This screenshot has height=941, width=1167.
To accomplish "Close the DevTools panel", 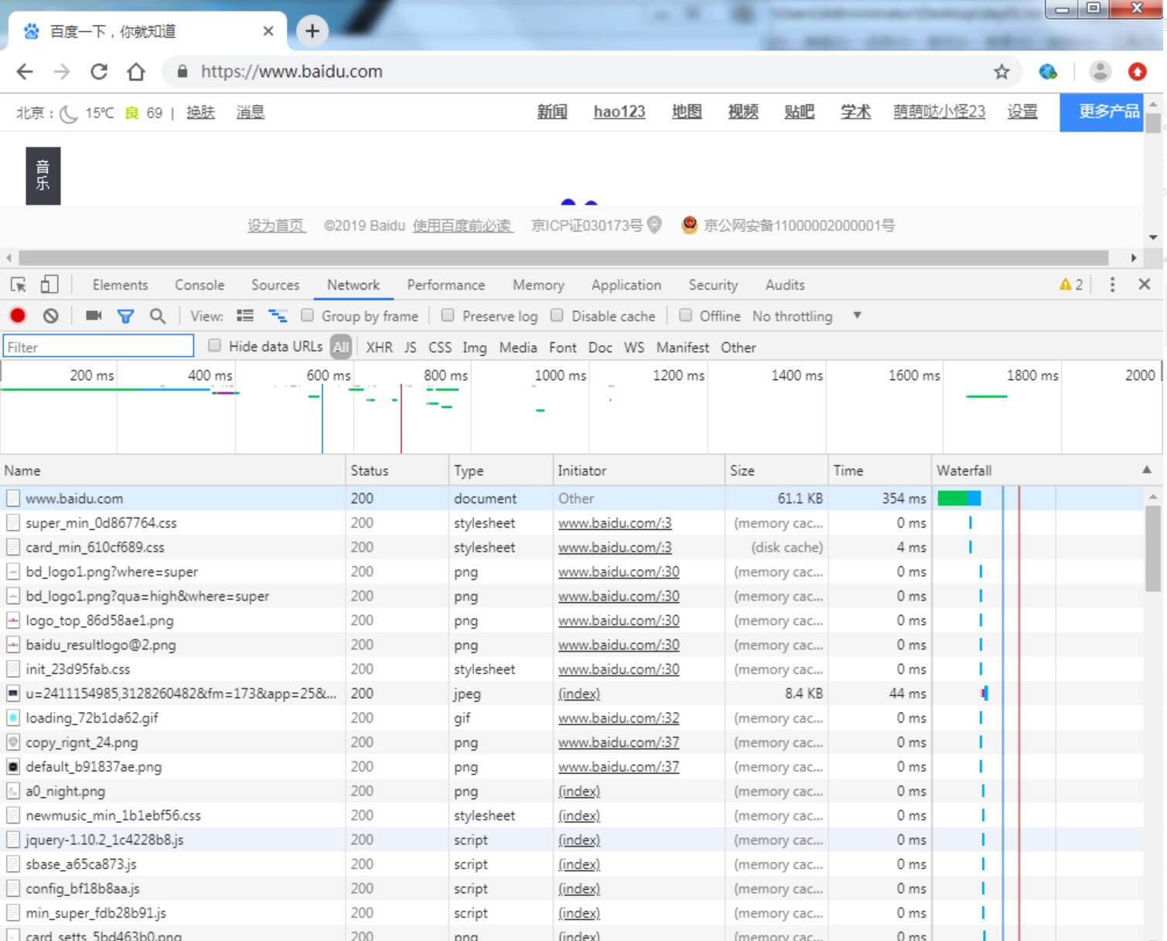I will click(x=1145, y=284).
